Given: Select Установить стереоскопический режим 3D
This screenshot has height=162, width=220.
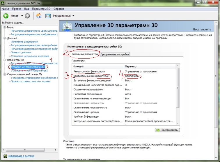Looking at the screenshot, I should [x=34, y=78].
